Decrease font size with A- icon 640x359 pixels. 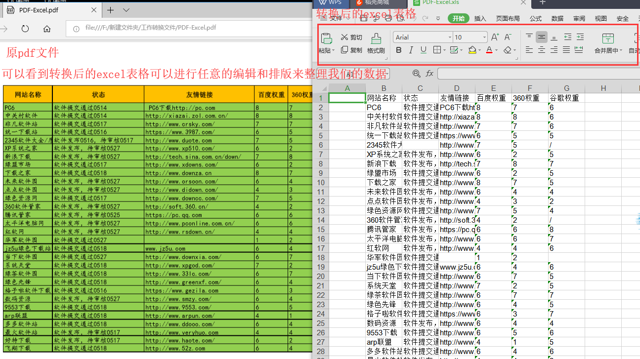click(x=508, y=37)
